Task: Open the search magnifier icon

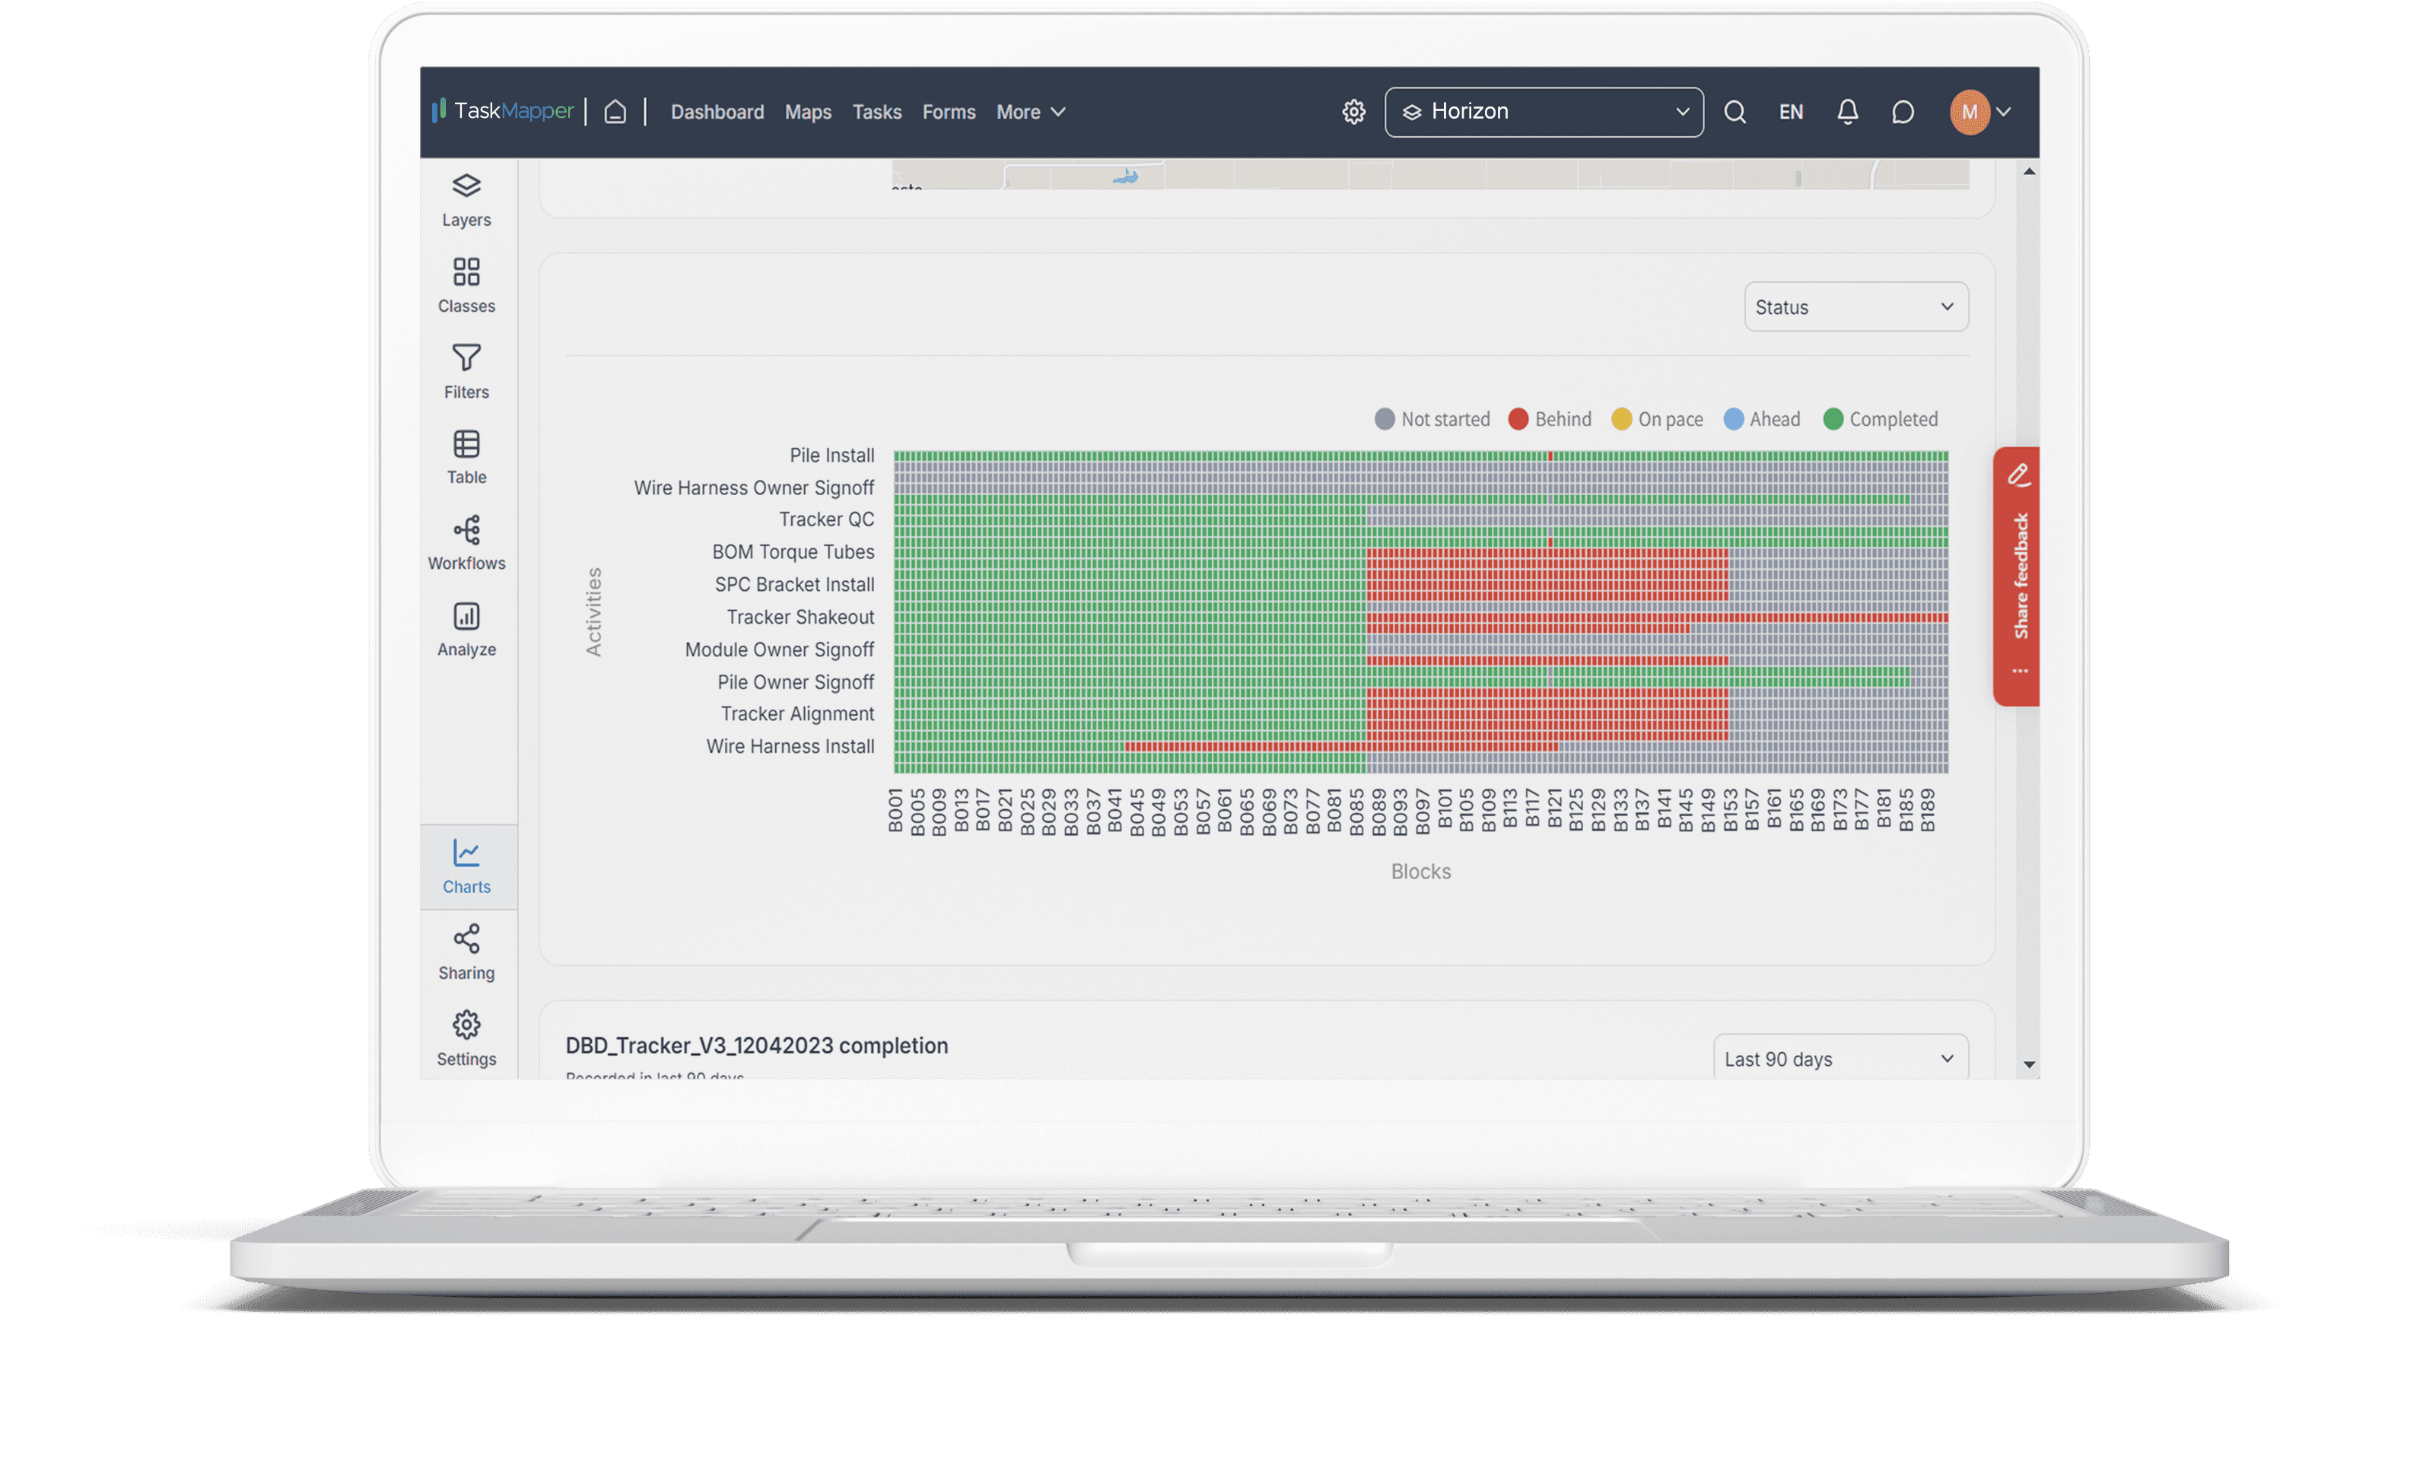Action: (x=1734, y=111)
